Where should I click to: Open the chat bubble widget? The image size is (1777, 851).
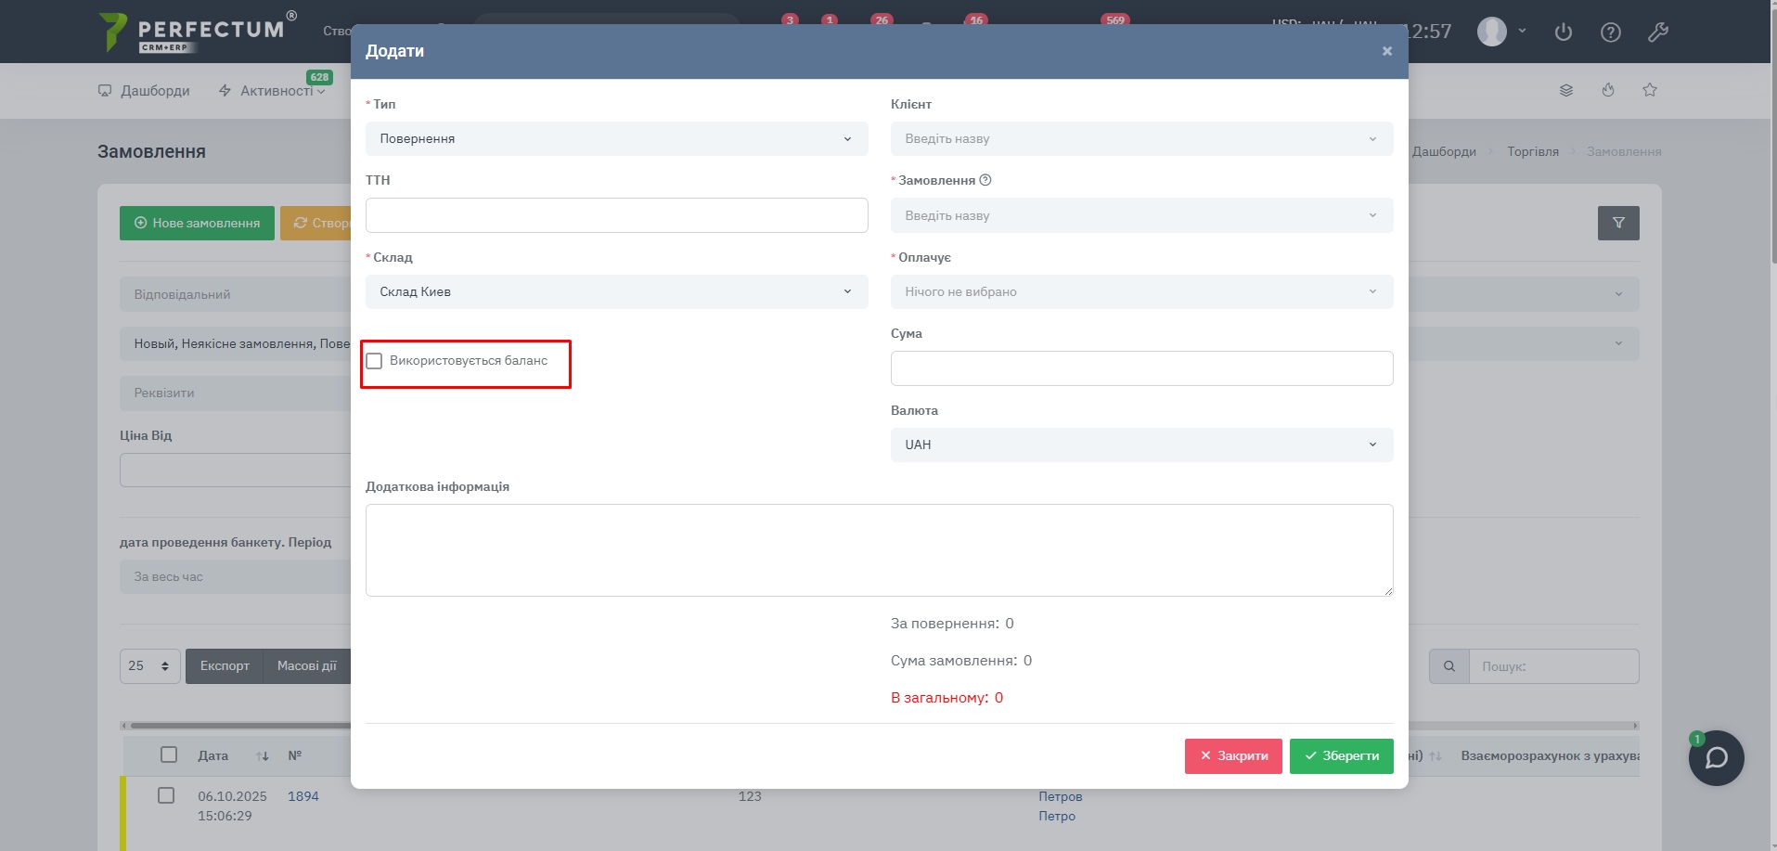(1716, 758)
